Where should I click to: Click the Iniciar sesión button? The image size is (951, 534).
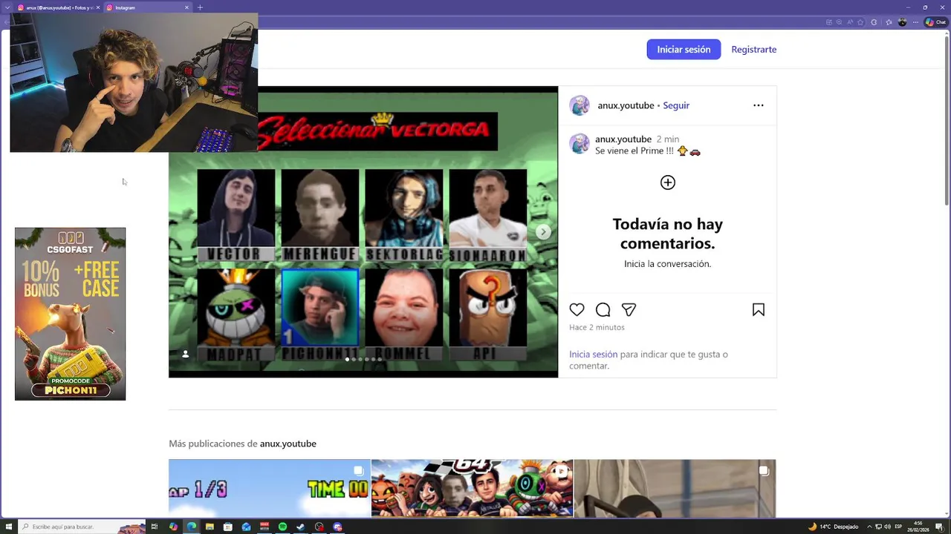point(684,49)
